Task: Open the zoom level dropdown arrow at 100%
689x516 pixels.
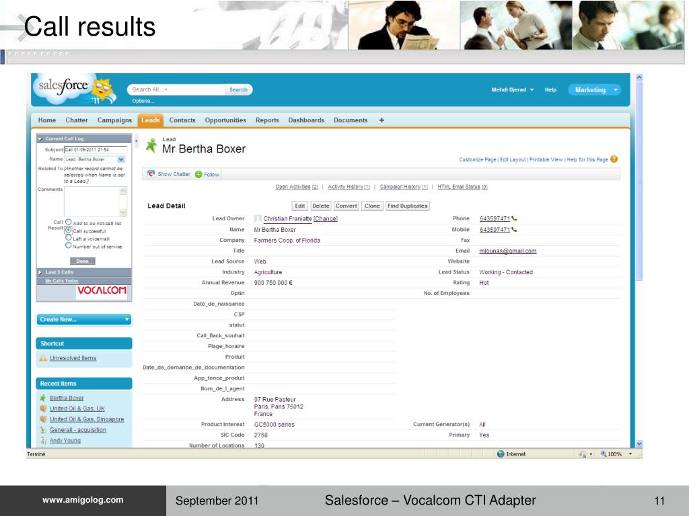Action: point(630,454)
